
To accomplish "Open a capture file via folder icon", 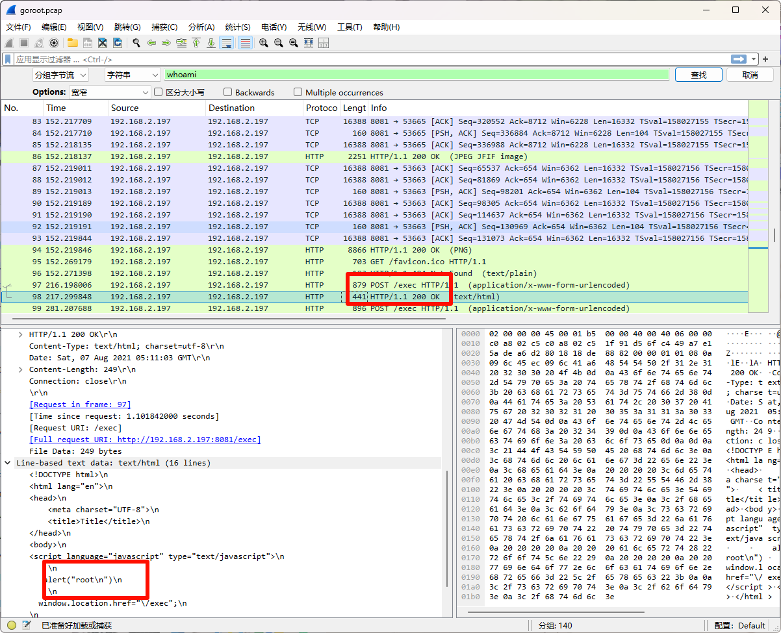I will tap(72, 43).
